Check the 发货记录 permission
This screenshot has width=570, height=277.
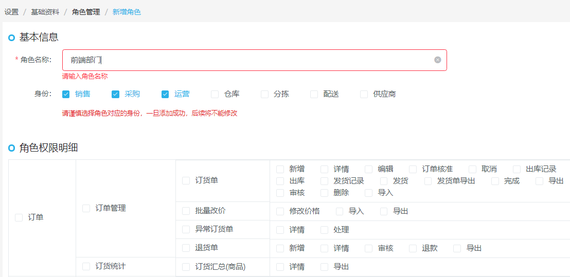point(324,181)
